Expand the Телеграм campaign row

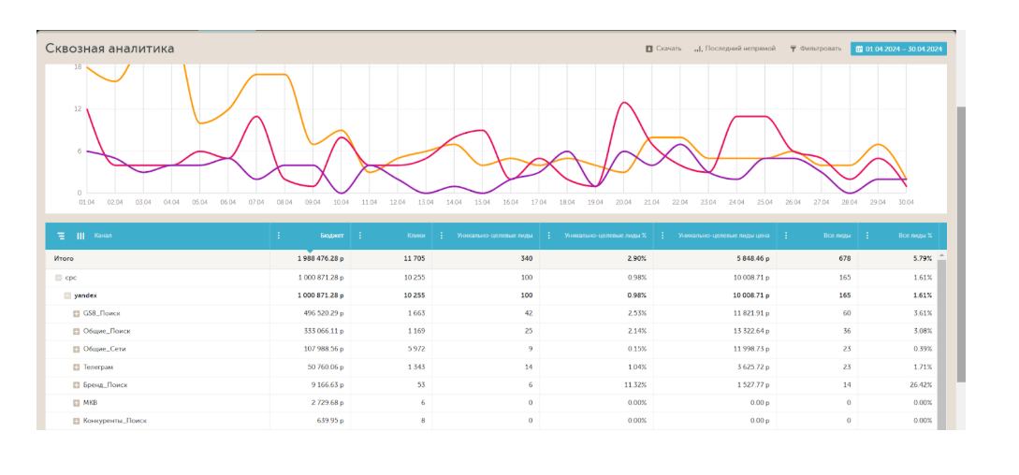coord(76,367)
